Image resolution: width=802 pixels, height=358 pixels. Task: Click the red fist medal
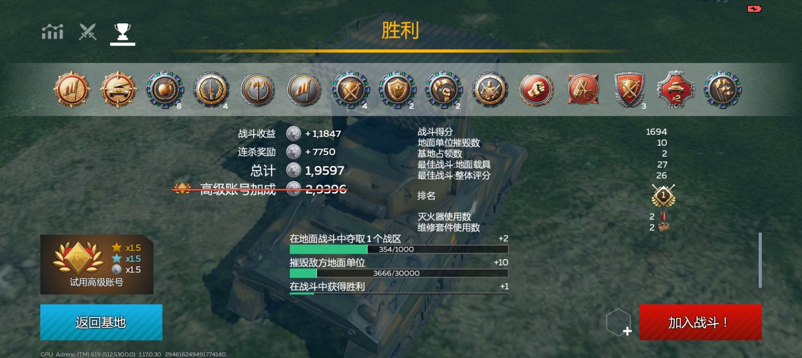click(x=536, y=90)
